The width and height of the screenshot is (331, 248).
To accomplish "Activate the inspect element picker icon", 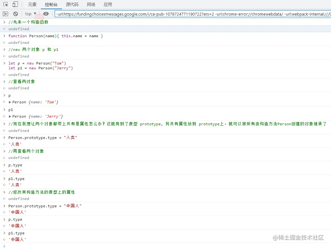I will click(x=6, y=4).
